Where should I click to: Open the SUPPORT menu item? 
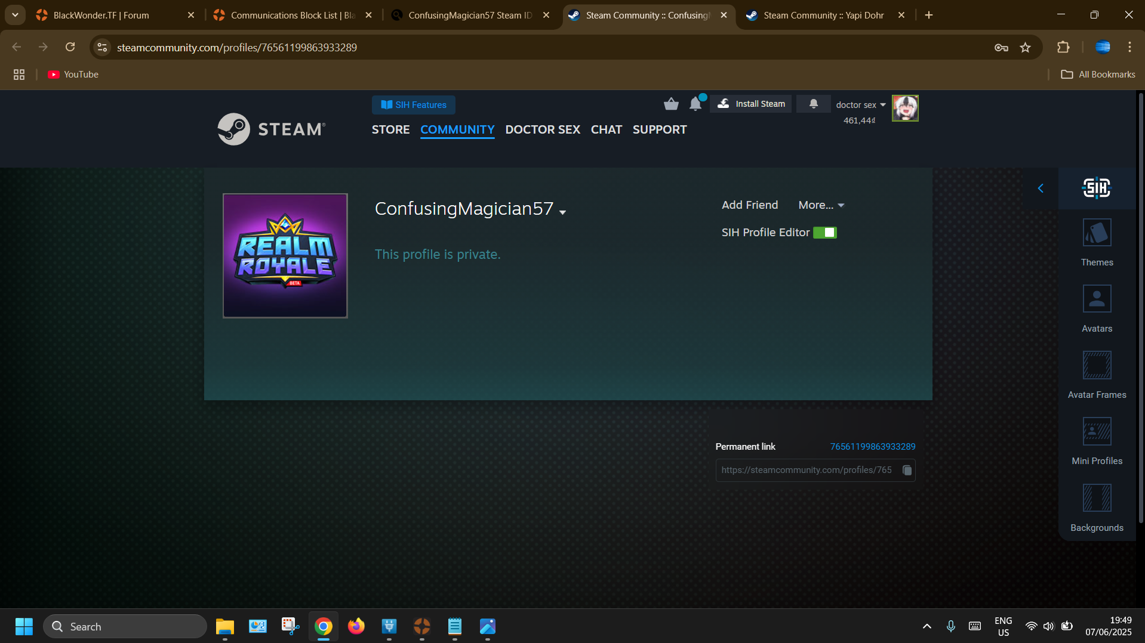660,129
